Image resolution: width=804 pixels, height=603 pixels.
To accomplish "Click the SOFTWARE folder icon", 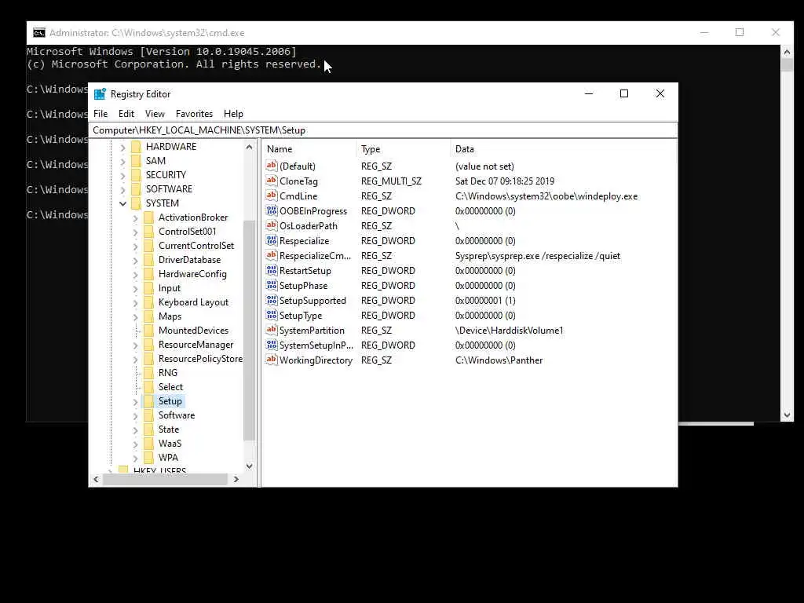I will tap(136, 189).
